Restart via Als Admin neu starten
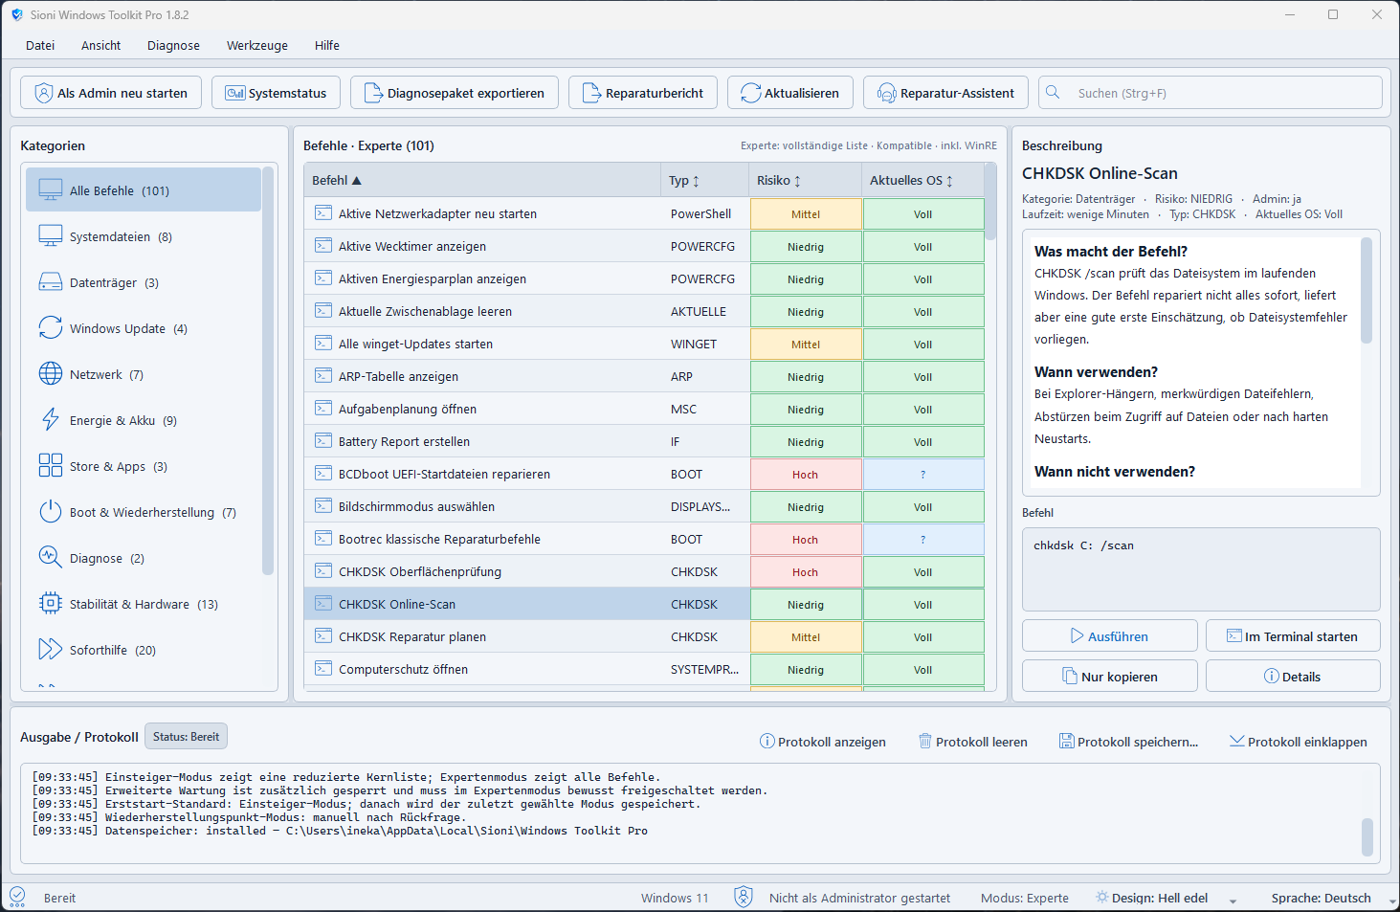Screen dimensions: 1400x912 pyautogui.click(x=111, y=93)
